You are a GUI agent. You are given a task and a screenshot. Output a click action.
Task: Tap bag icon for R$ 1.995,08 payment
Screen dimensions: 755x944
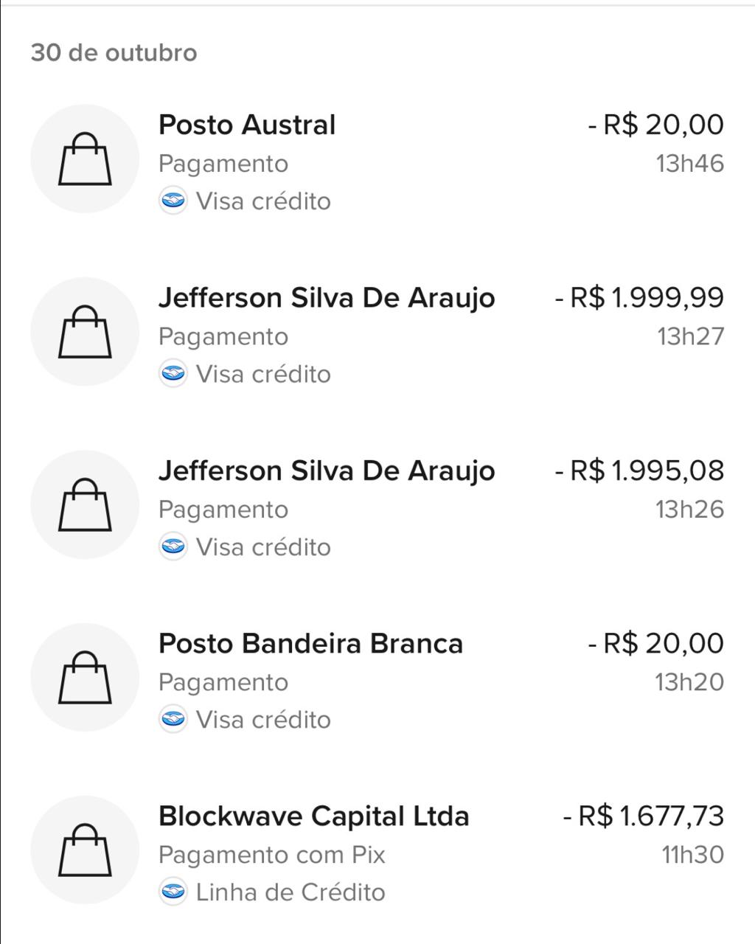(x=85, y=504)
